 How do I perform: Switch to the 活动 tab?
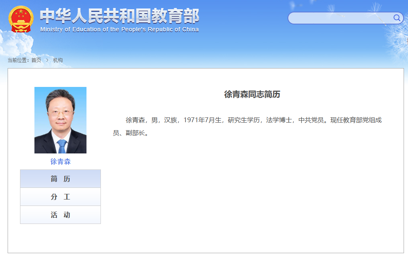pyautogui.click(x=60, y=215)
